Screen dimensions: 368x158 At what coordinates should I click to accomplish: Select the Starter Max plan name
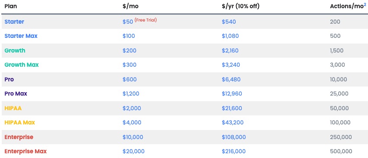point(21,36)
